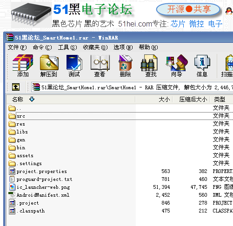Click the file name '.classpath'
The height and width of the screenshot is (226, 233).
[31, 211]
